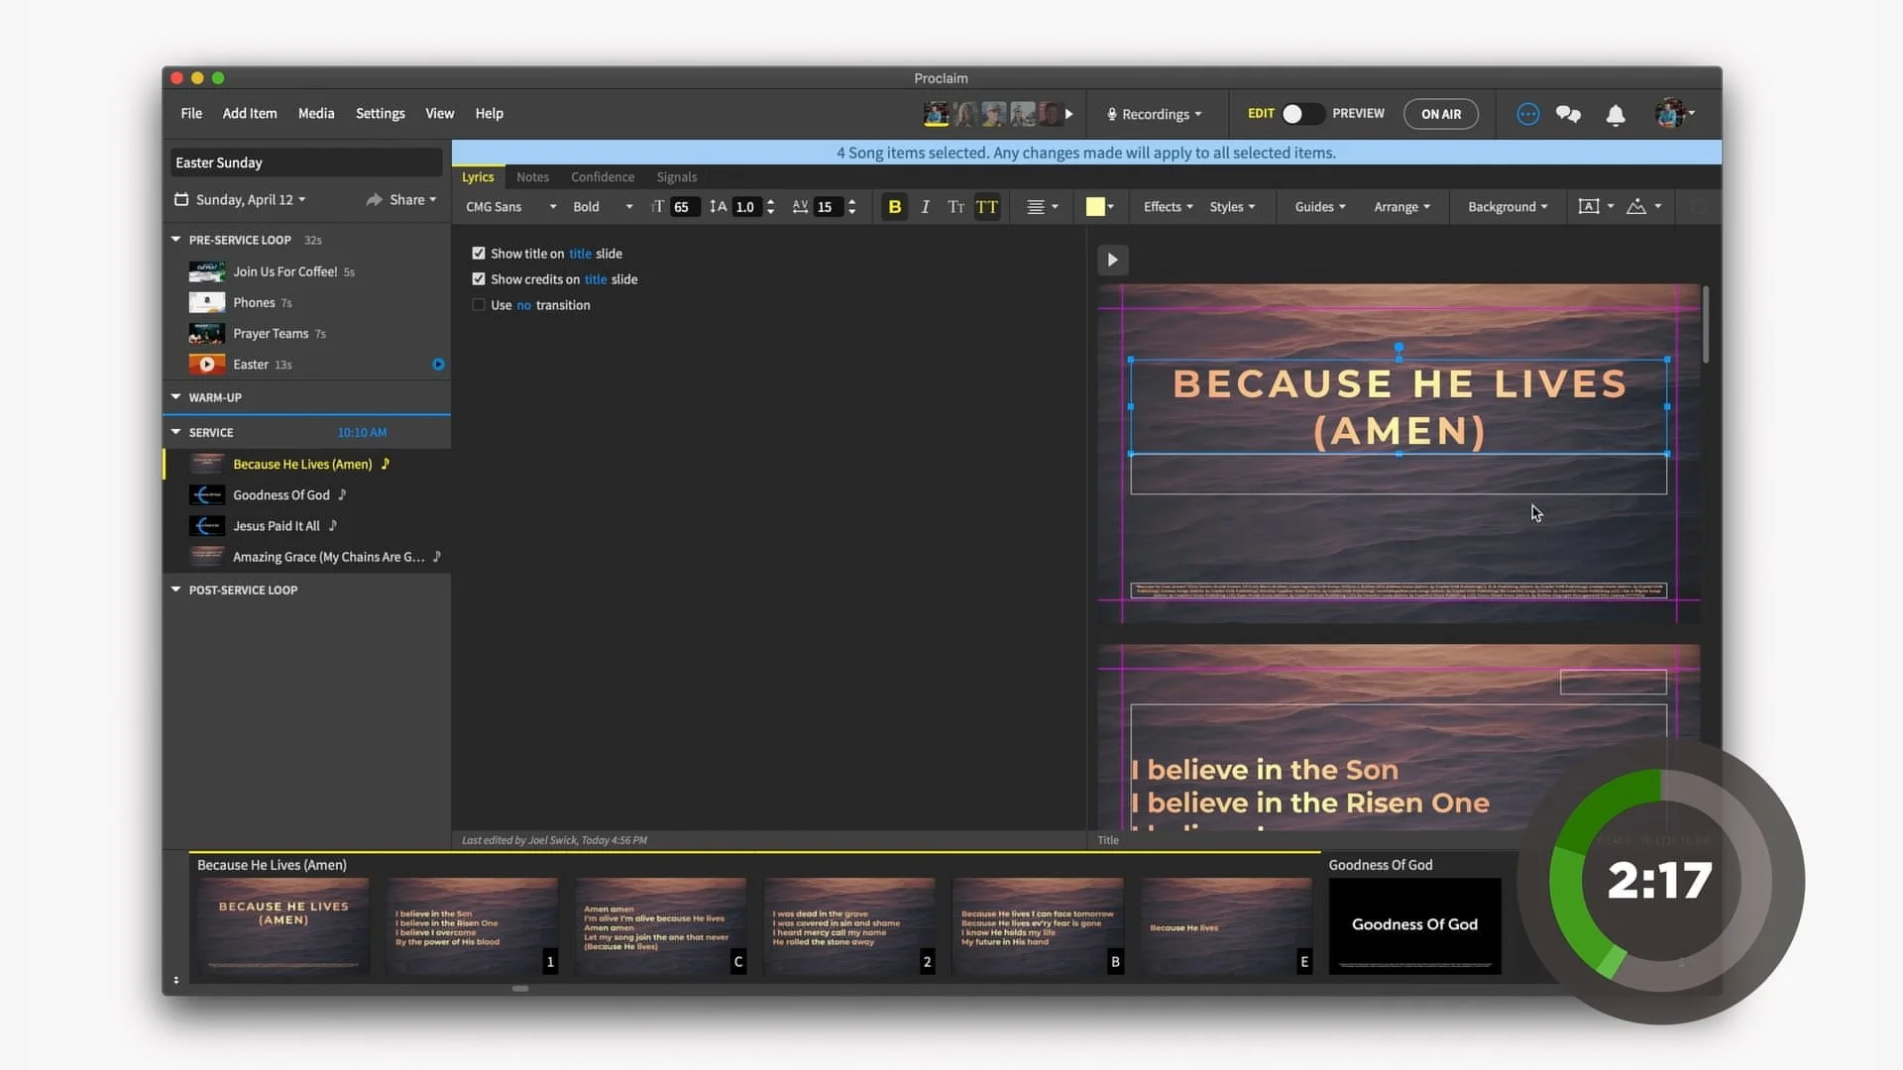Click the sync status circle icon
Viewport: 1903px width, 1070px height.
[x=1527, y=114]
